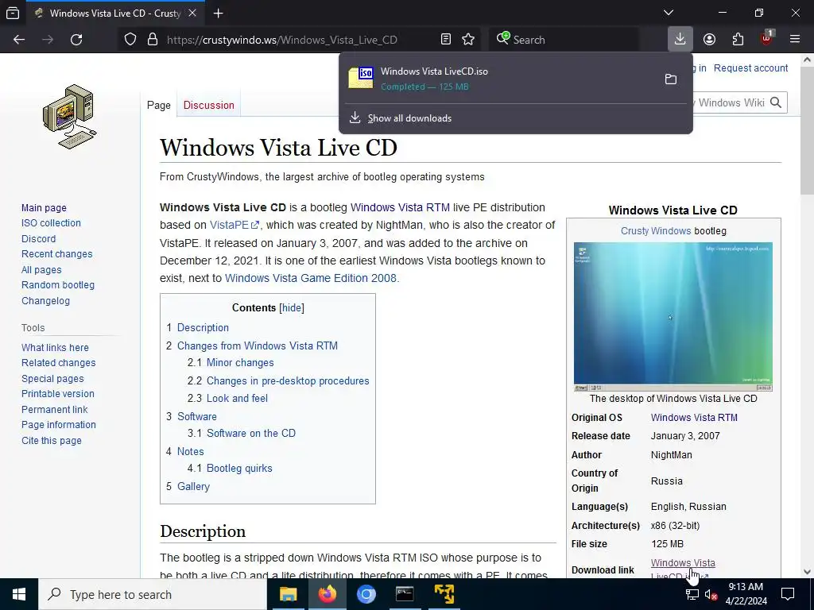This screenshot has width=814, height=610.
Task: Click the tracking protection shield icon
Action: (x=130, y=40)
